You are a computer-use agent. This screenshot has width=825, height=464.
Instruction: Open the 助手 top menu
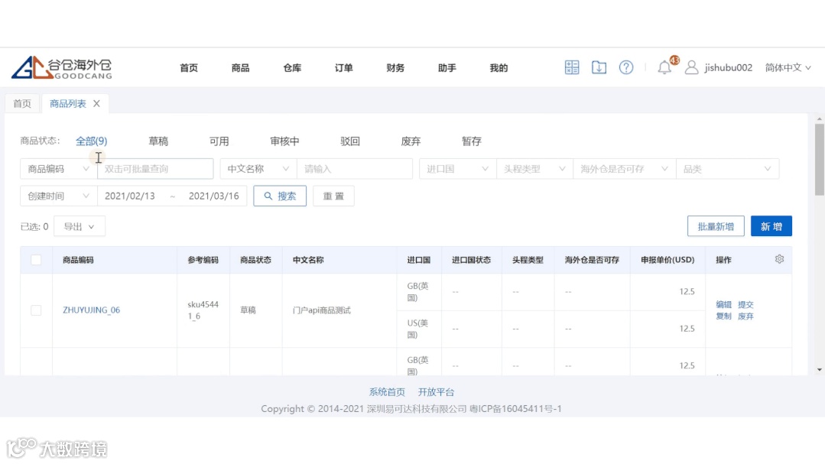[x=447, y=68]
